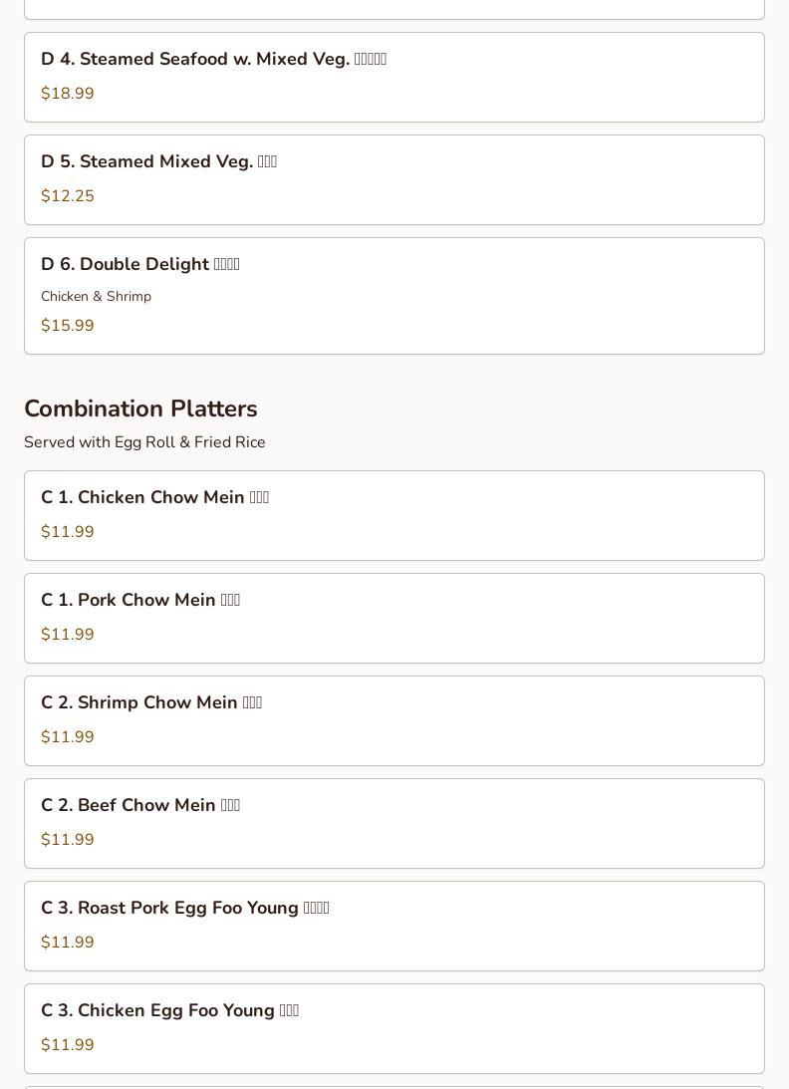The height and width of the screenshot is (1089, 789).
Task: Click the $11.99 price under Pork Chow Mein
Action: 68,635
